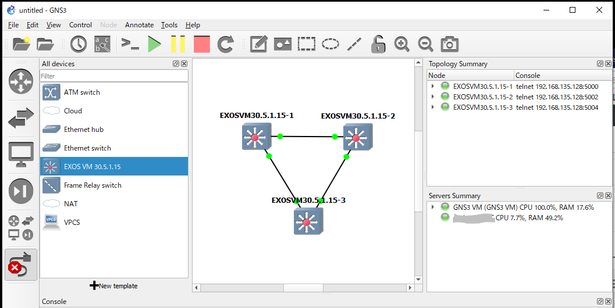Select the Draw a line tool
The image size is (615, 308).
click(x=354, y=44)
